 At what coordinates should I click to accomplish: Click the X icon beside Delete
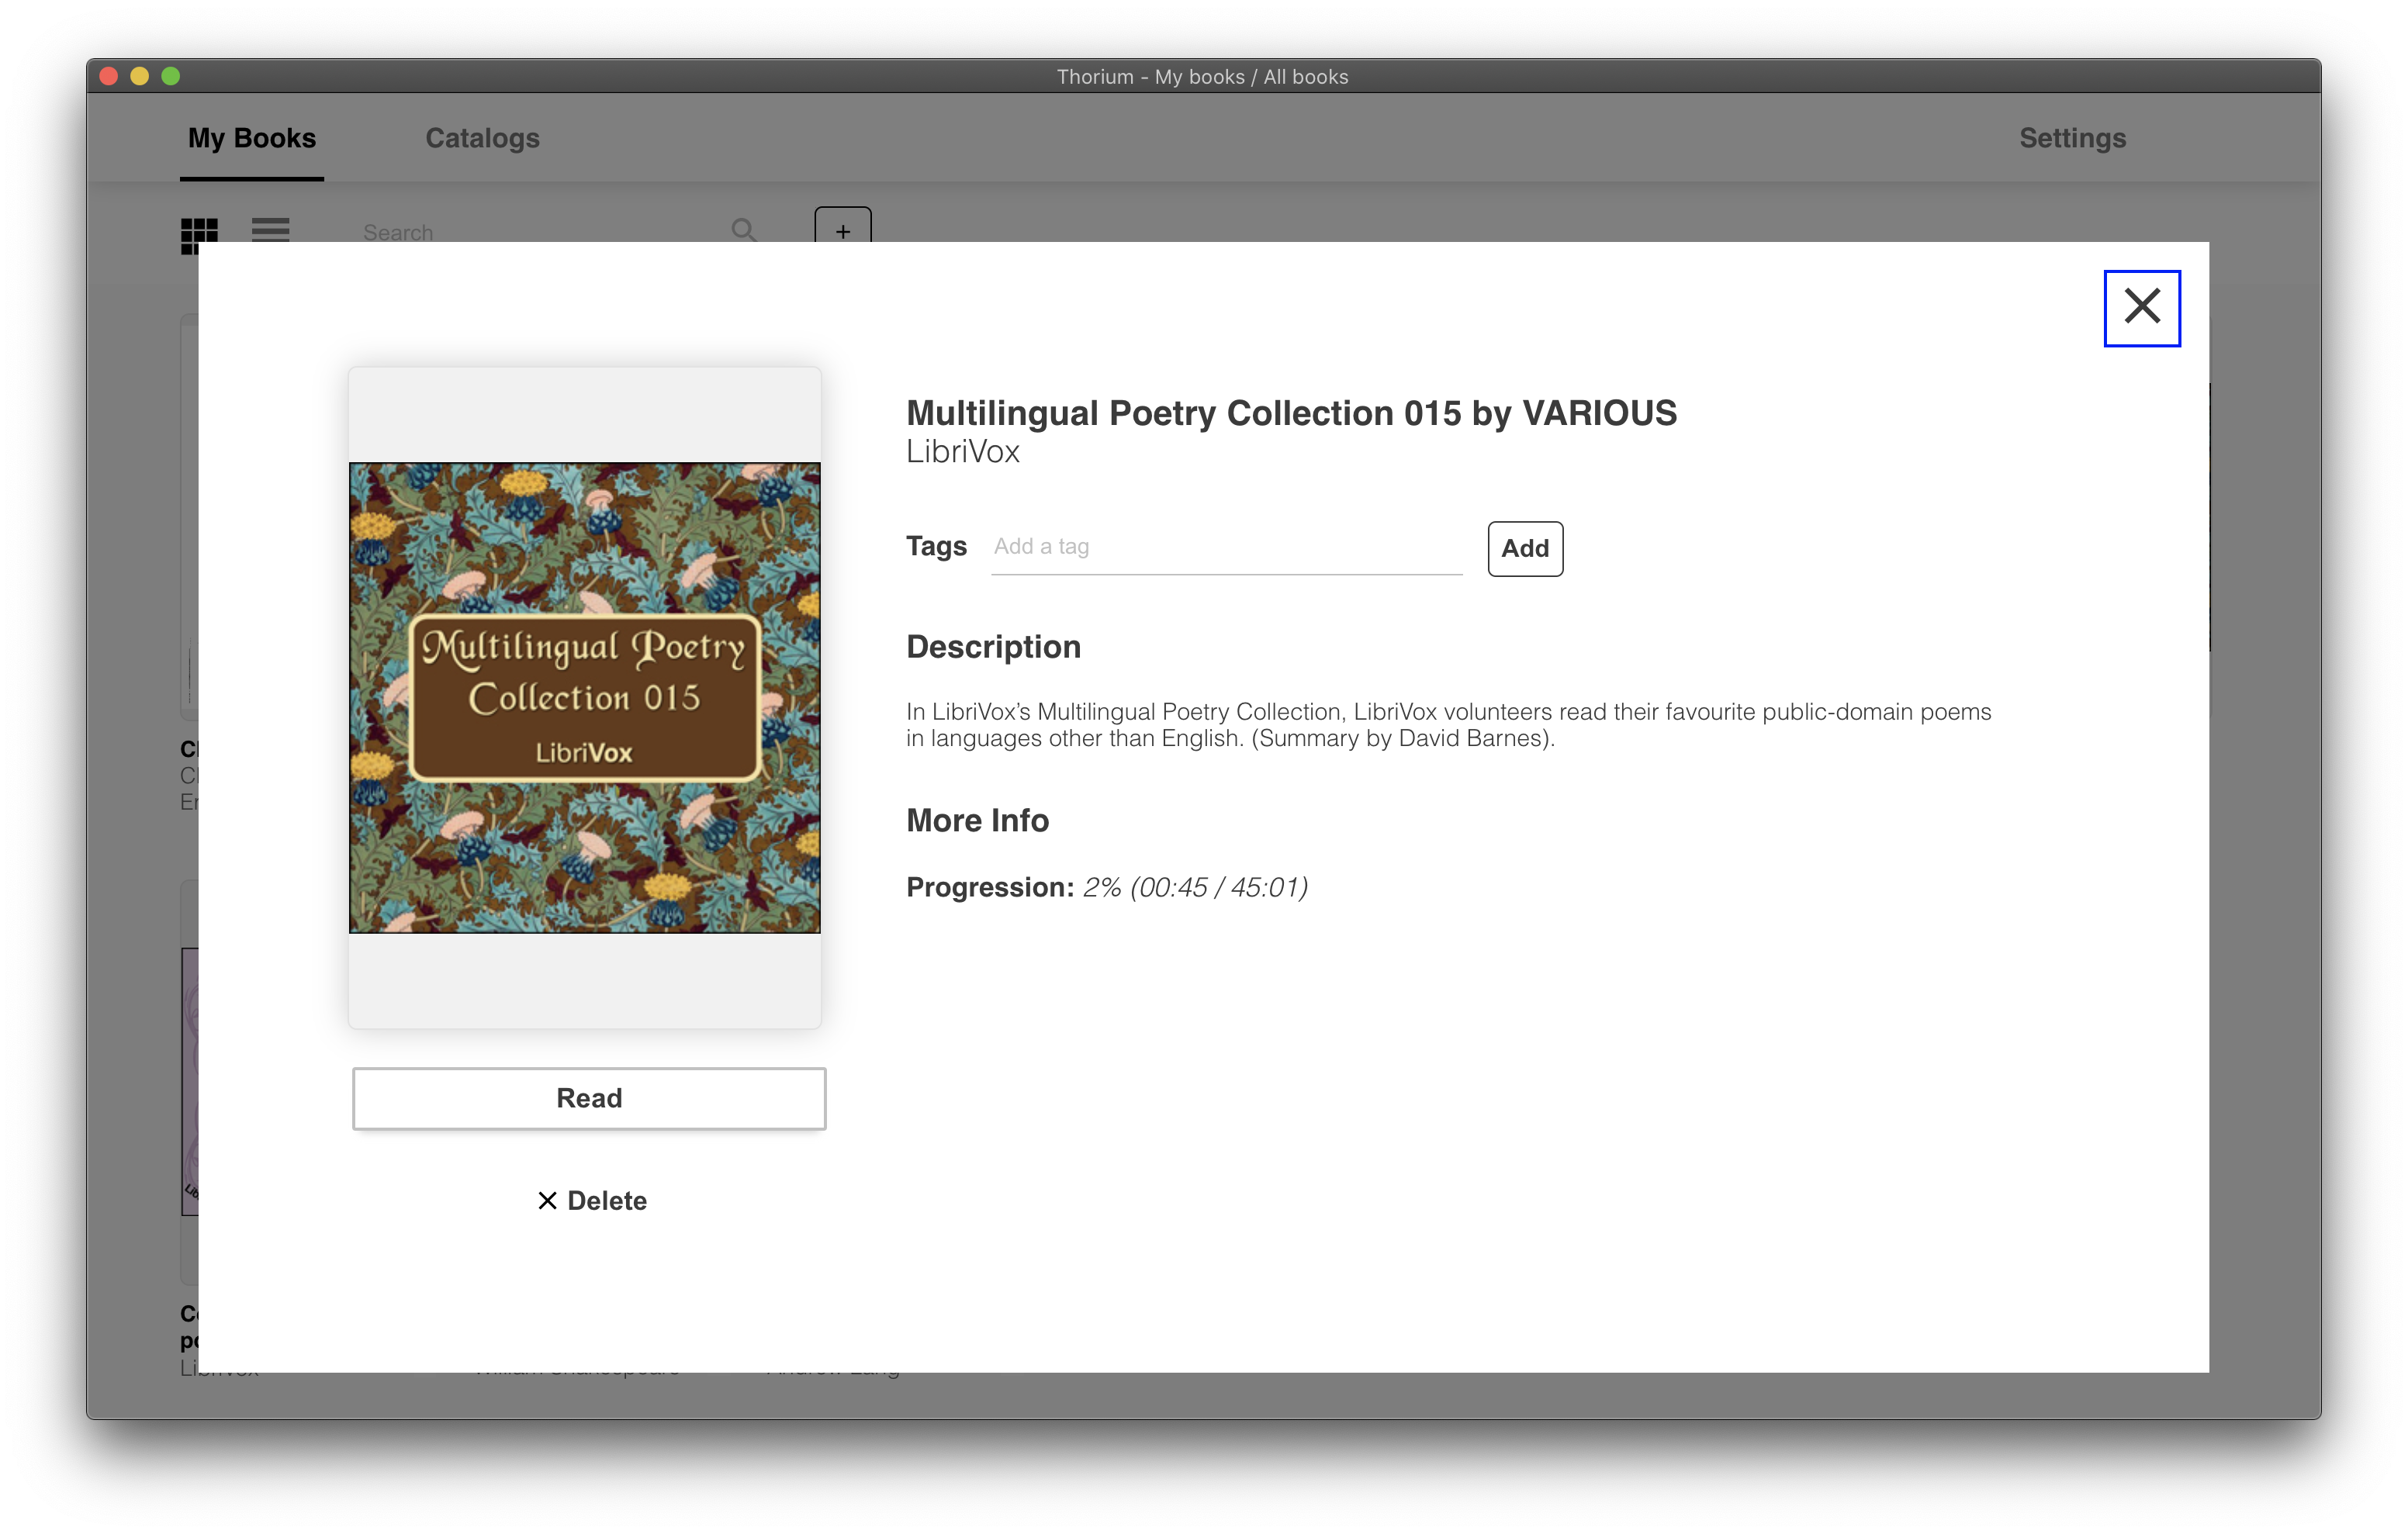coord(547,1200)
